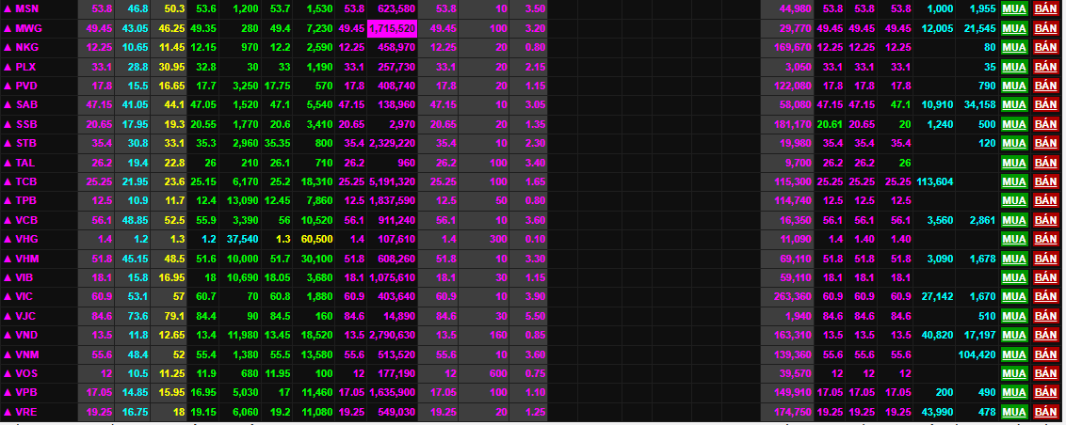Click the 34,158 value in the SAB row
This screenshot has width=1066, height=425.
click(981, 104)
